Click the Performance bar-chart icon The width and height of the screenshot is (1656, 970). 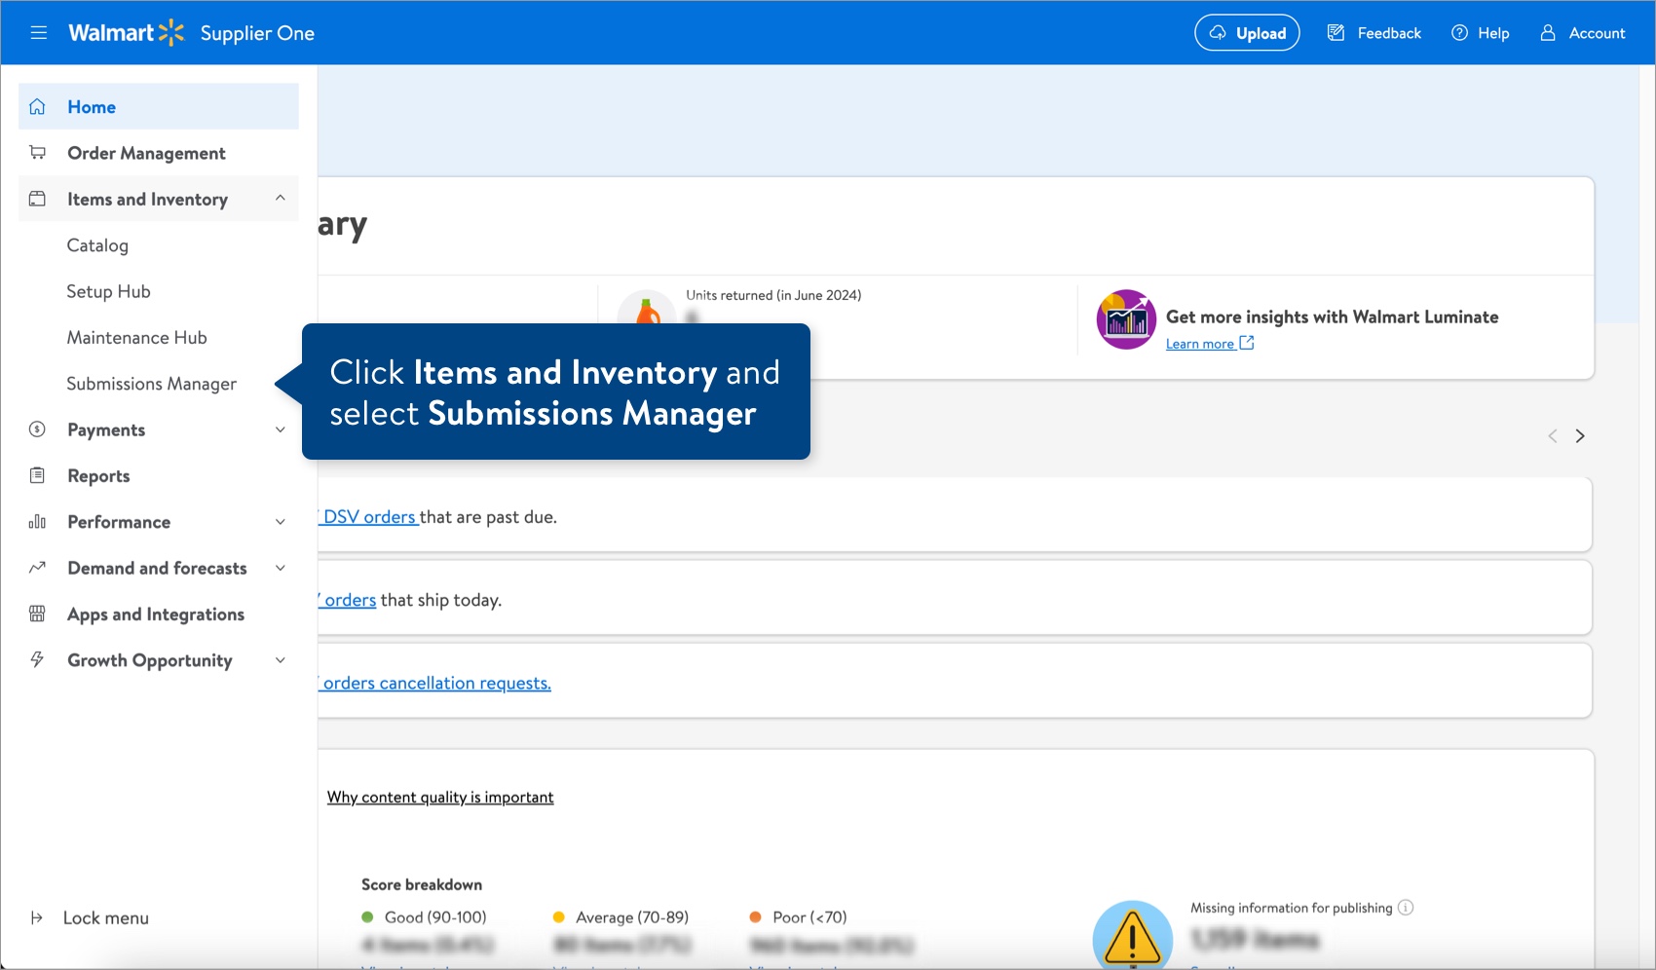click(38, 521)
